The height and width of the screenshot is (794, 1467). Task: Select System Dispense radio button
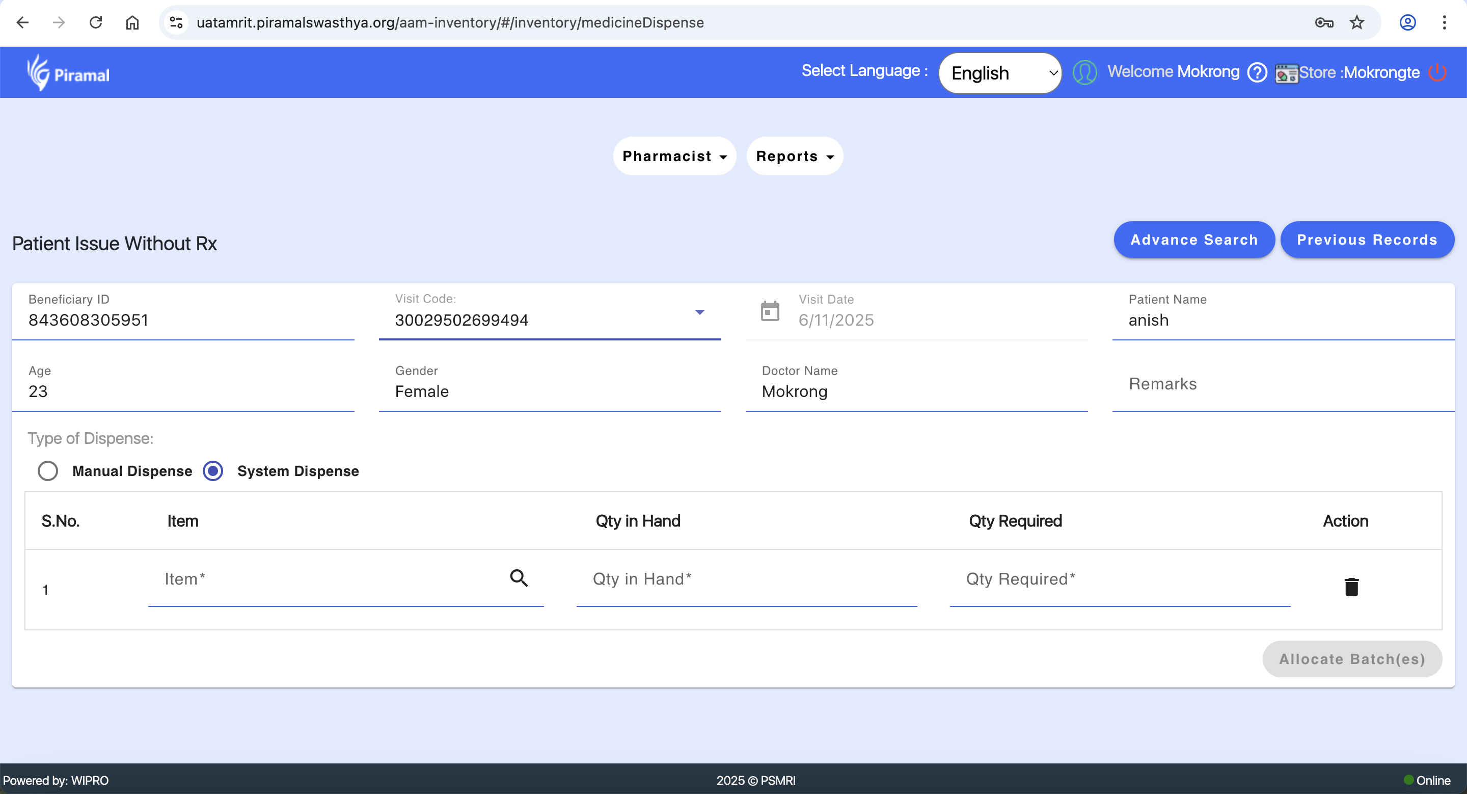click(x=213, y=471)
